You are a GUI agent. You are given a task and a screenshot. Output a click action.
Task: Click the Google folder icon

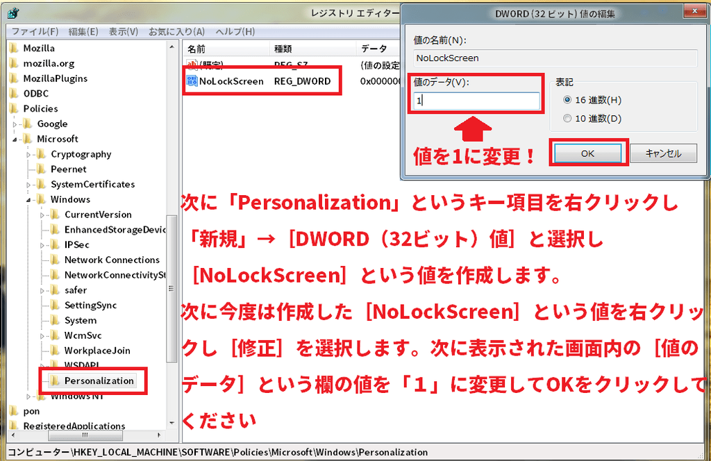(x=28, y=124)
